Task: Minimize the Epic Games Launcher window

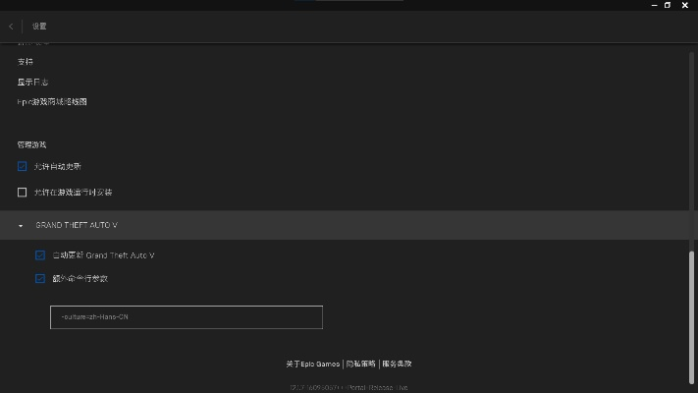Action: click(649, 5)
